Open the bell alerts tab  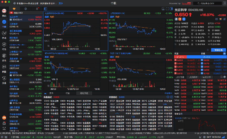coord(37,9)
